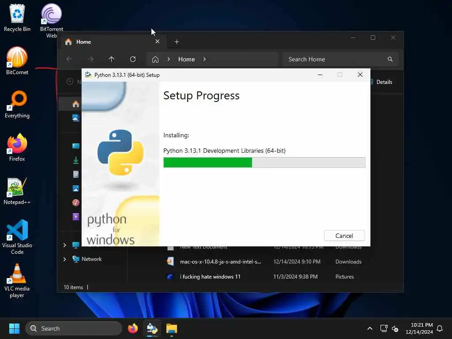Open the Recycle Bin desktop icon

click(x=17, y=18)
